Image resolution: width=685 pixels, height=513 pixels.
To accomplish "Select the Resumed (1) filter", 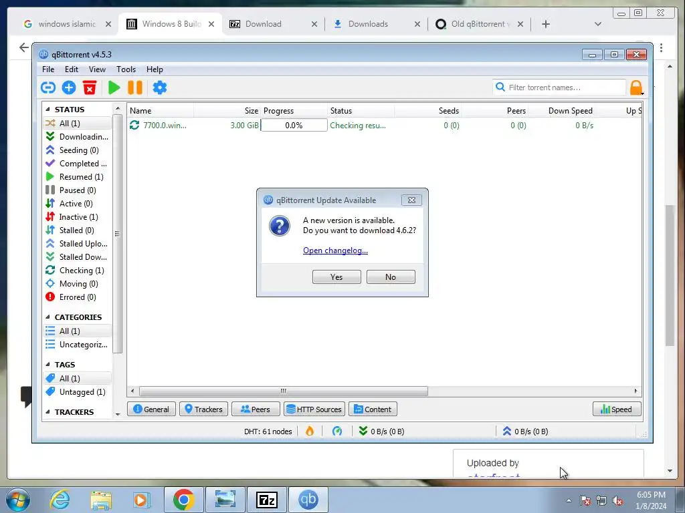I will tap(77, 176).
